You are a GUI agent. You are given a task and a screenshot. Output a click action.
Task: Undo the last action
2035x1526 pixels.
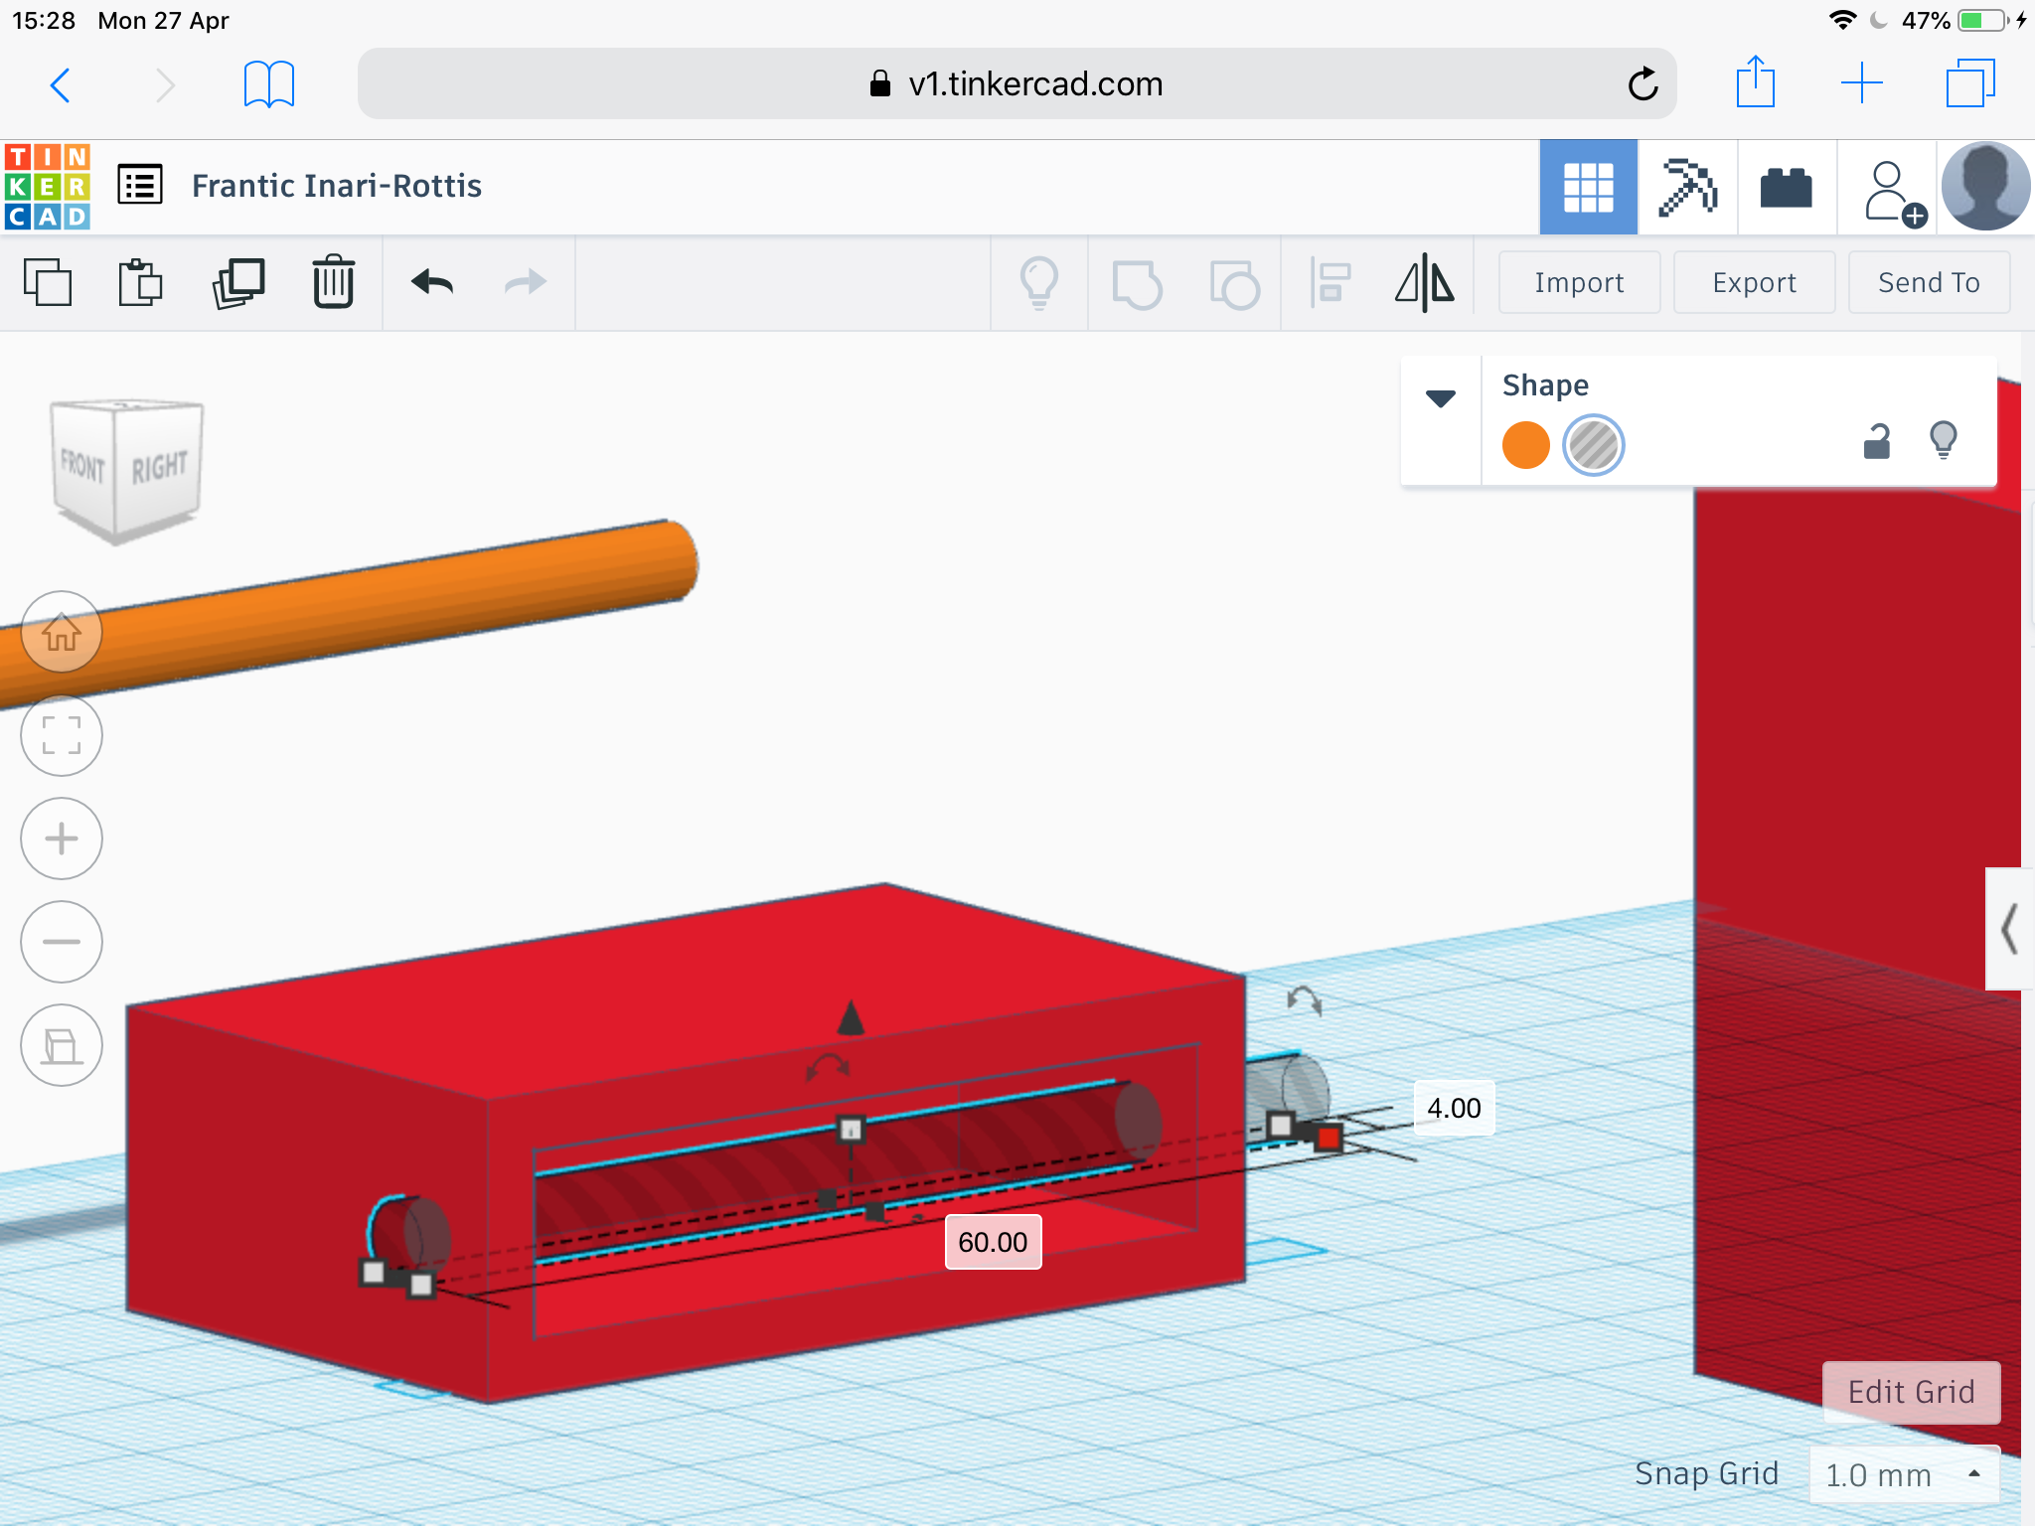click(432, 283)
